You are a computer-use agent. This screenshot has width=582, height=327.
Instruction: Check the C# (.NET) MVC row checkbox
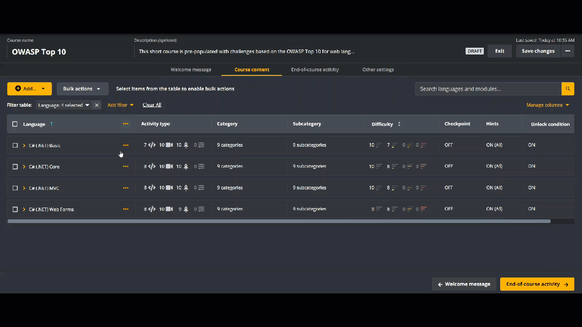click(15, 188)
